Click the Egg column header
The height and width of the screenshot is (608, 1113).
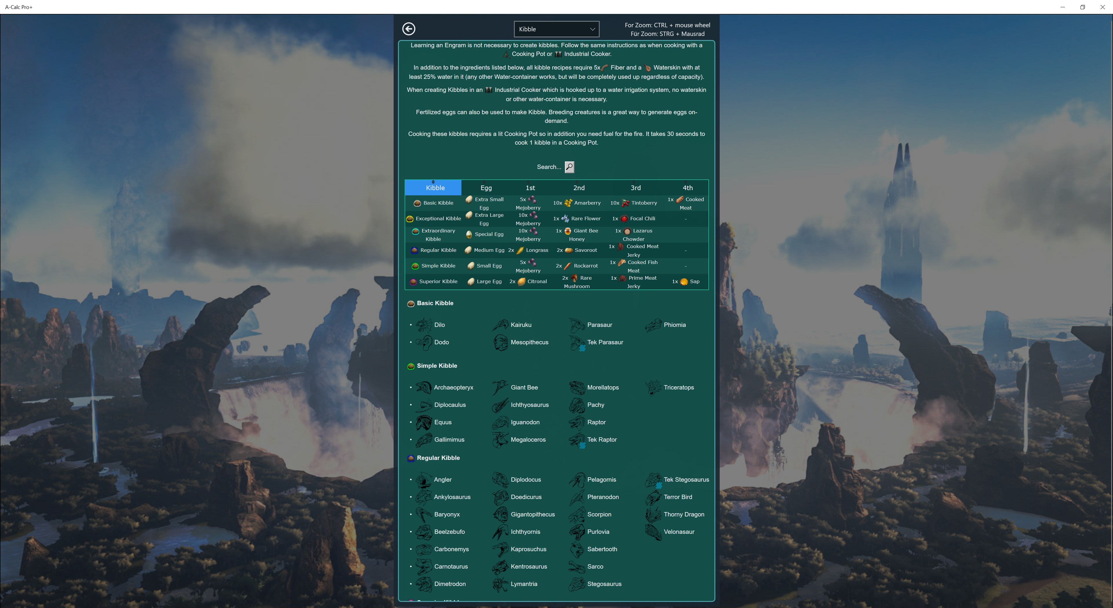coord(486,188)
